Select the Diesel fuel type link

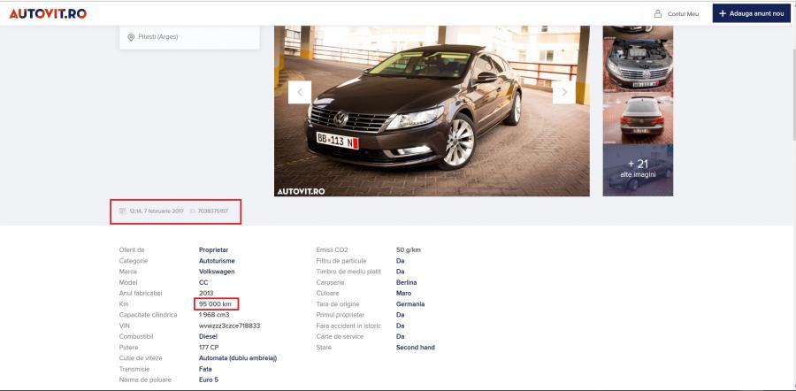[209, 336]
